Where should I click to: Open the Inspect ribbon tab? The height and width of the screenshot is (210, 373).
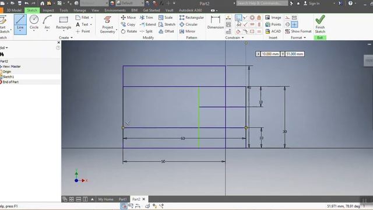point(48,10)
